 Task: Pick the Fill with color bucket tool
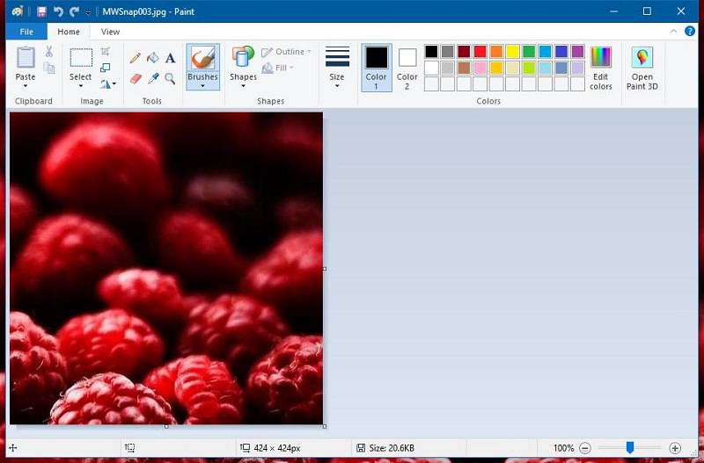coord(152,58)
